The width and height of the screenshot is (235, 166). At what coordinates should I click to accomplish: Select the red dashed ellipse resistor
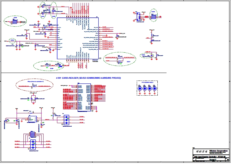point(33,86)
